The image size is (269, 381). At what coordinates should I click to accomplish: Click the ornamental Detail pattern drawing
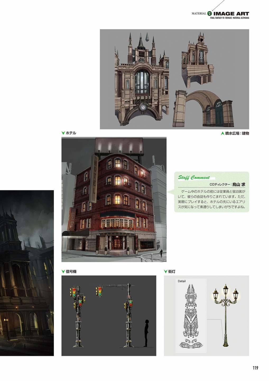191,316
